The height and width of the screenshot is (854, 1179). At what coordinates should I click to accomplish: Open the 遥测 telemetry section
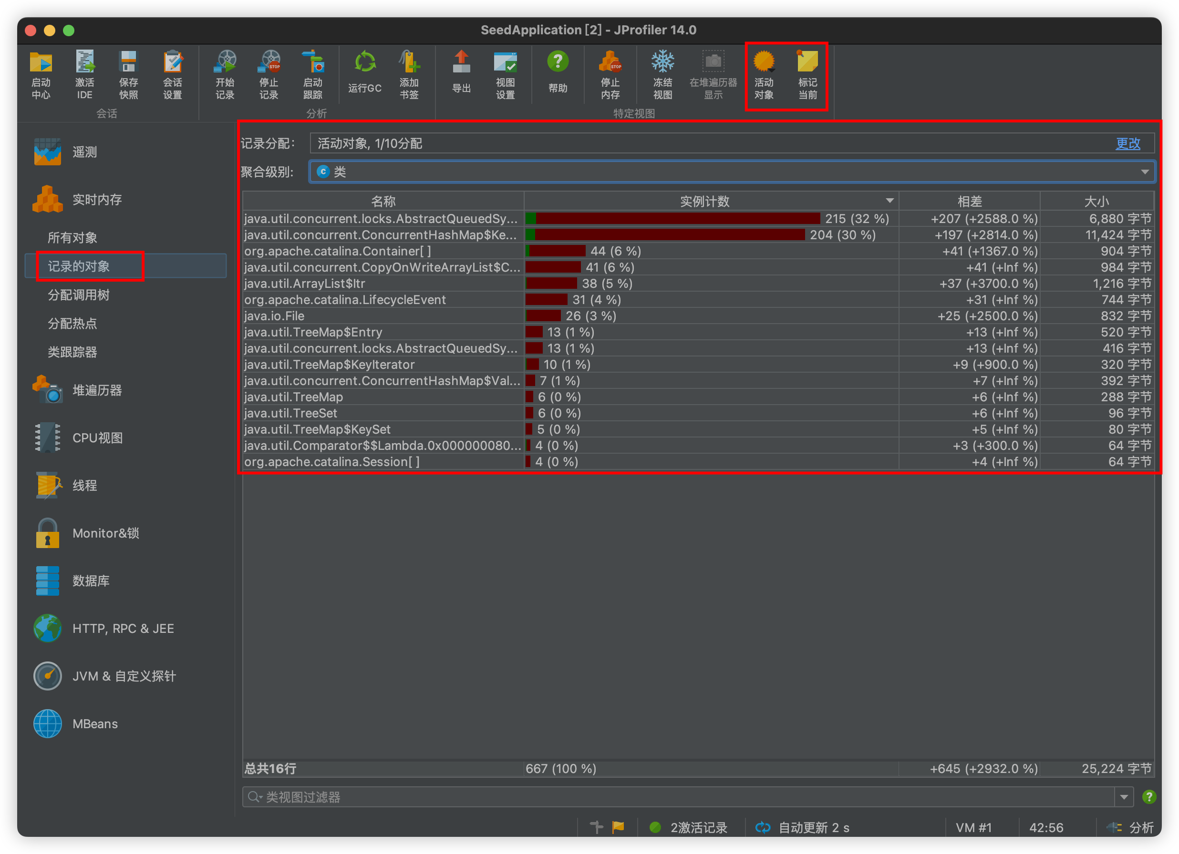pos(65,152)
